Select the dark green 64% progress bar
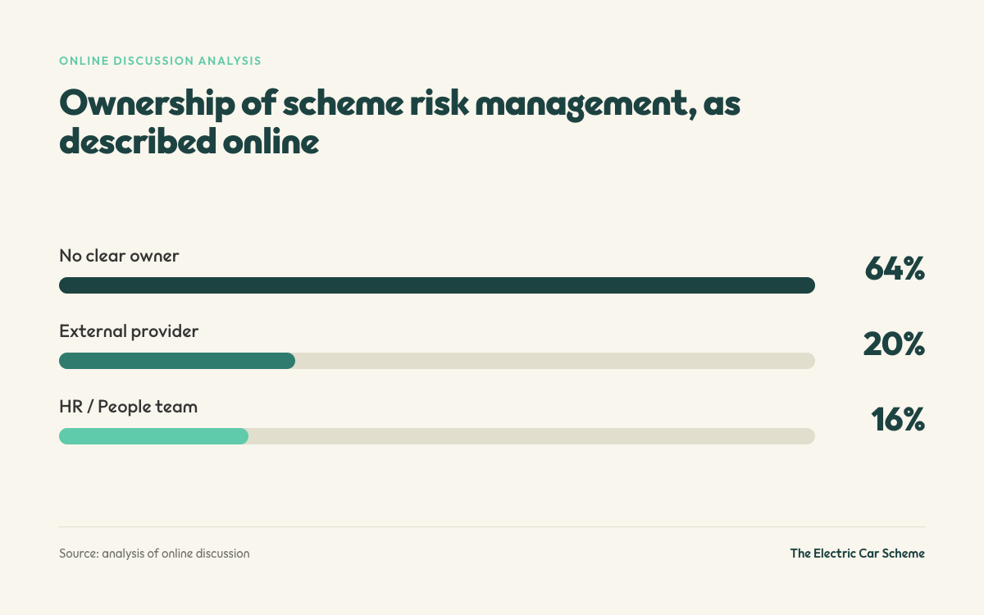Screen dimensions: 984x615 coord(437,285)
